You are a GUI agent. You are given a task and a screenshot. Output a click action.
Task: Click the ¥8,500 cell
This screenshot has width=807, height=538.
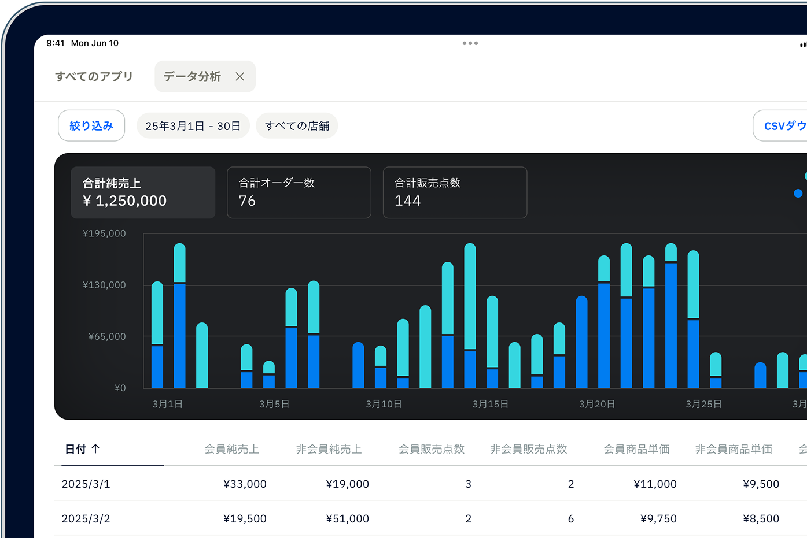pos(761,518)
